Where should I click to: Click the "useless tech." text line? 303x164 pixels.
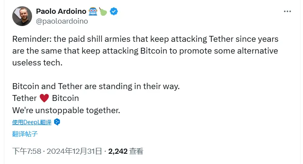(38, 63)
